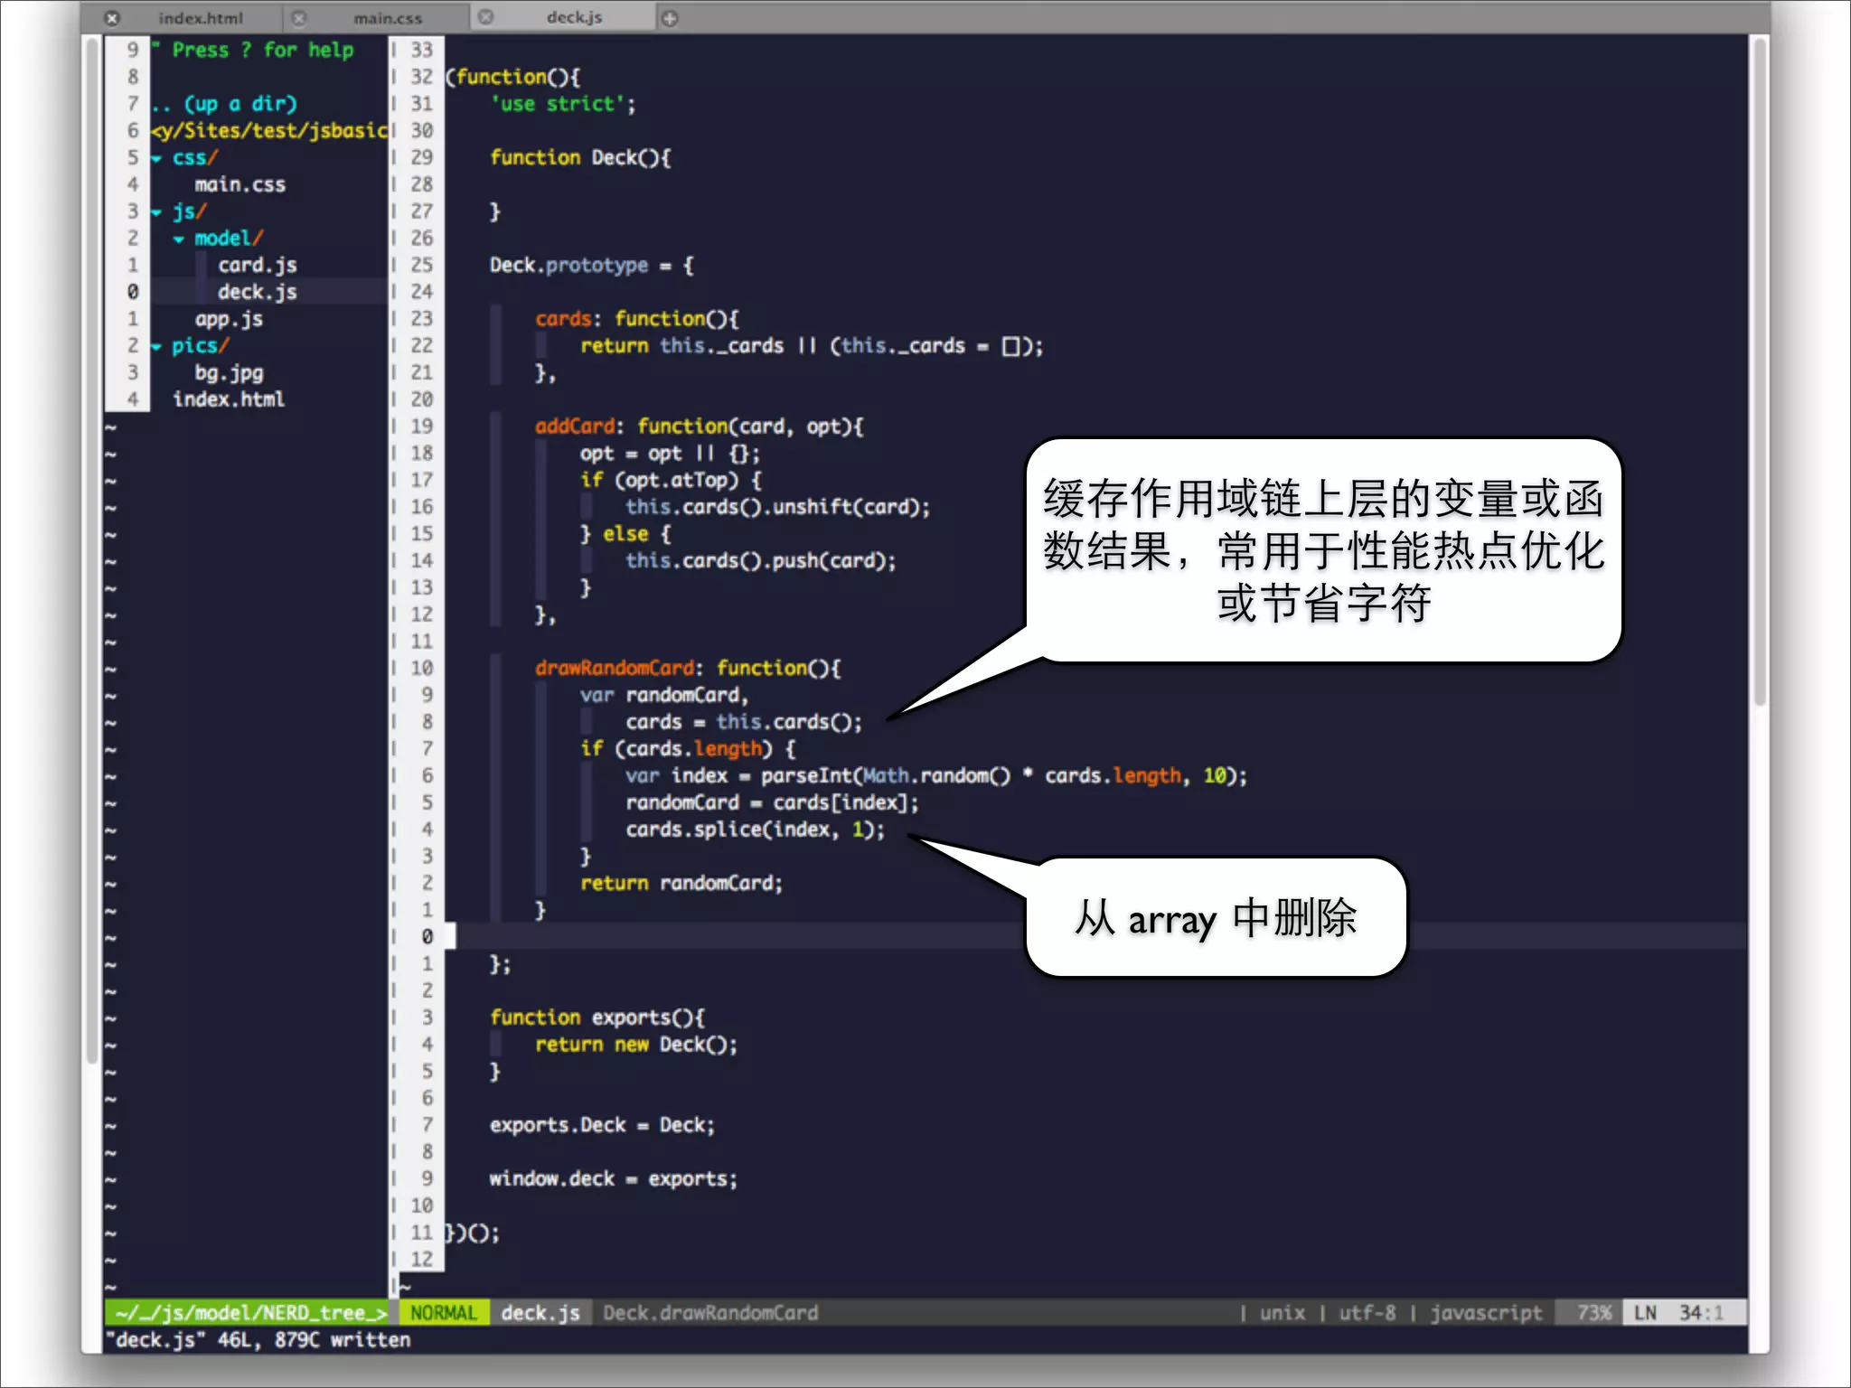Go up a directory via '.. (up a dir)'

coord(224,104)
